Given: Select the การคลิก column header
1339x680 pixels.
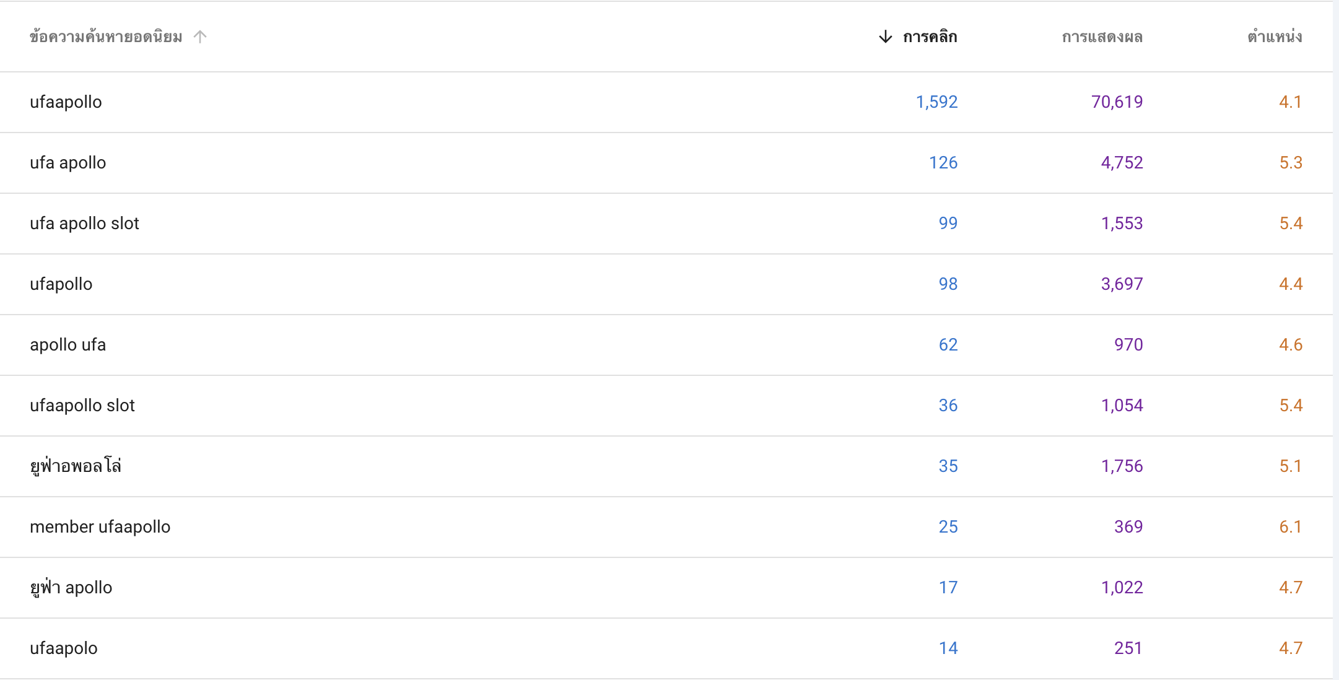Looking at the screenshot, I should [x=930, y=37].
